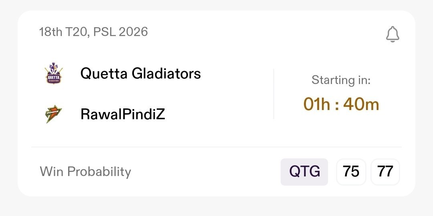Choose the 75 odds box

tap(351, 172)
